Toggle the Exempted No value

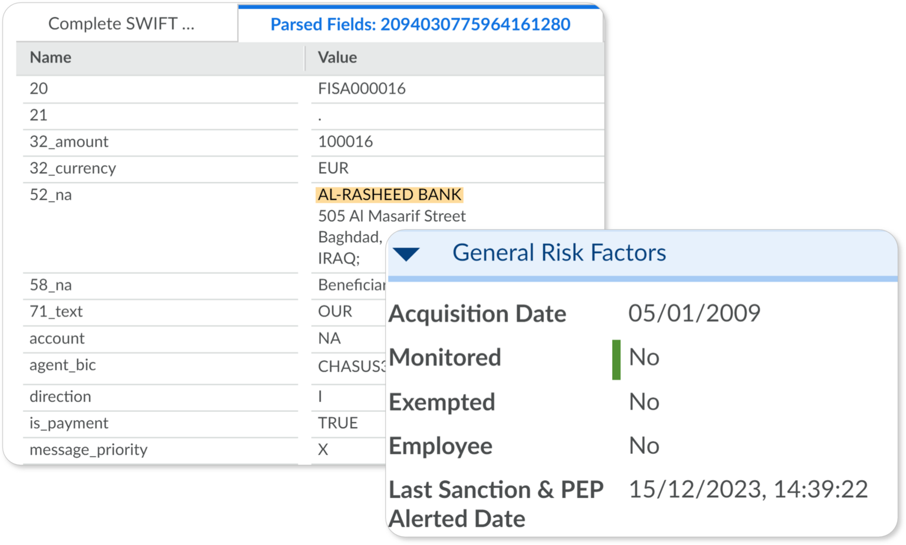click(x=645, y=401)
